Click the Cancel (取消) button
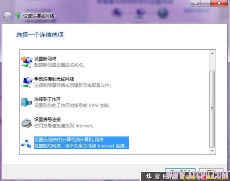230x181 pixels. [x=211, y=171]
